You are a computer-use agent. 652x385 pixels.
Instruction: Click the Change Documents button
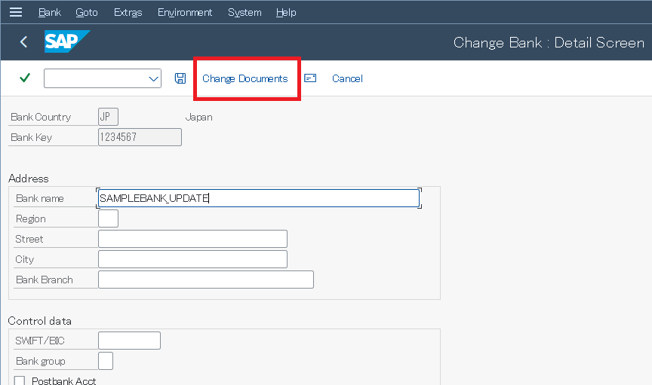245,78
